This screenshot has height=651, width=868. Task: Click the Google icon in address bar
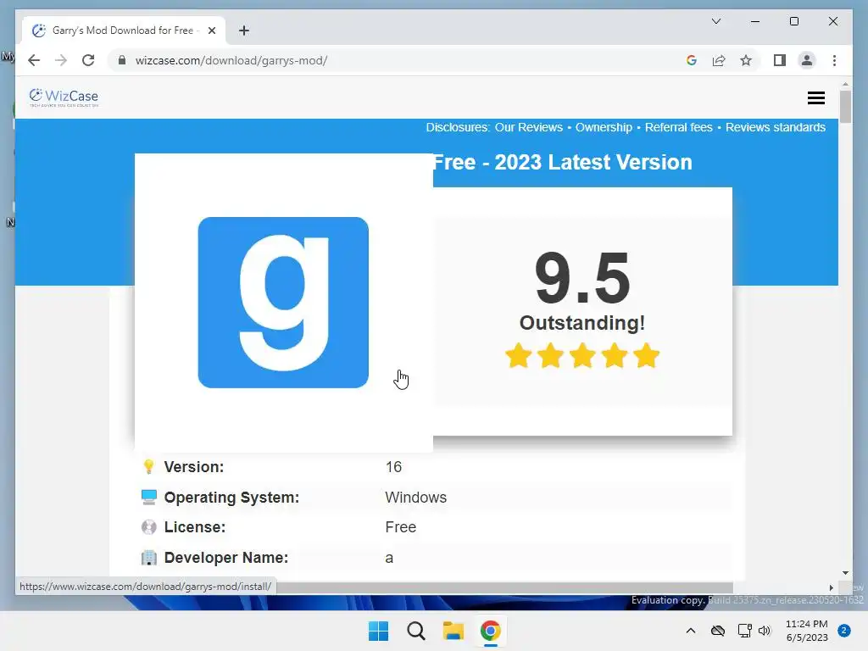click(692, 60)
